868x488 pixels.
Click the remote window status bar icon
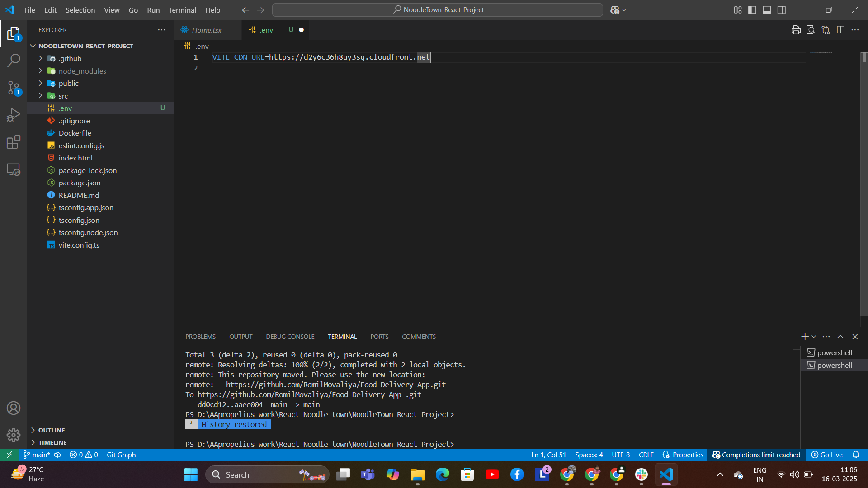[9, 455]
